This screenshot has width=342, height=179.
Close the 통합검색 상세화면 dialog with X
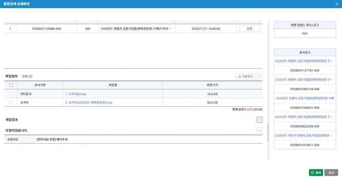(337, 4)
